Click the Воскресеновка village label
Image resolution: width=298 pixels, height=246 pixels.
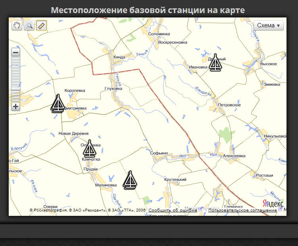(x=173, y=42)
